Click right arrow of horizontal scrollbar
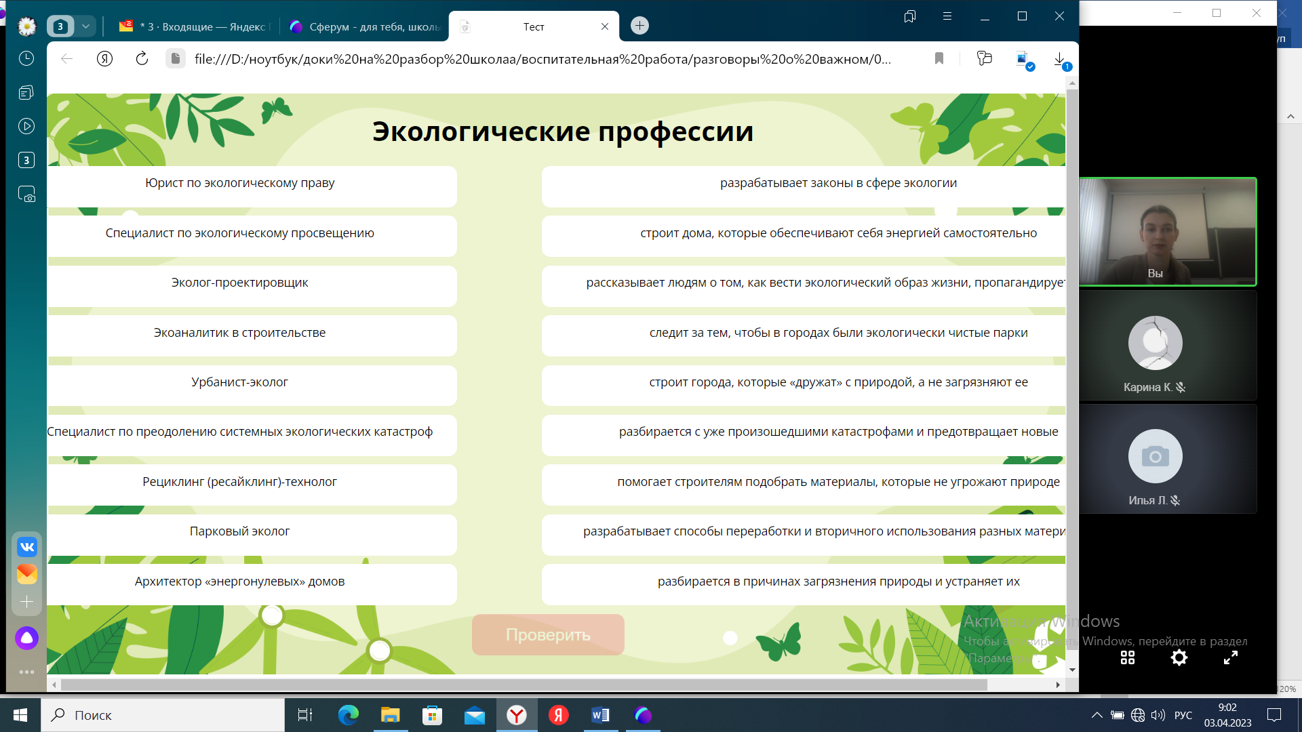This screenshot has width=1302, height=732. pos(1058,685)
